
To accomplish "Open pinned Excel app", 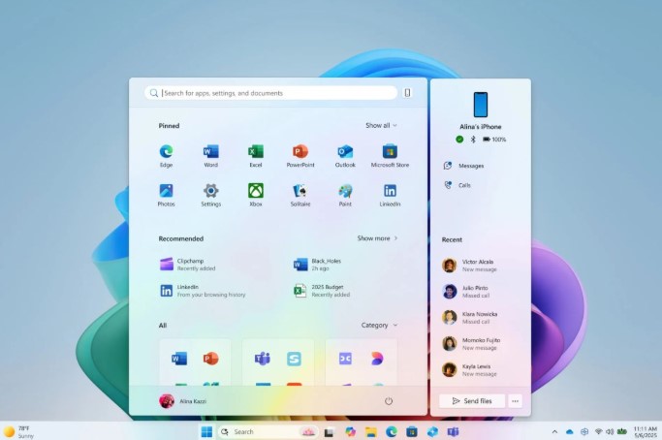I will click(x=256, y=156).
